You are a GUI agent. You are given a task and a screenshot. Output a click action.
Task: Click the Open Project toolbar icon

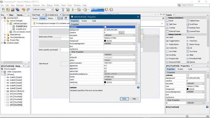(13, 10)
